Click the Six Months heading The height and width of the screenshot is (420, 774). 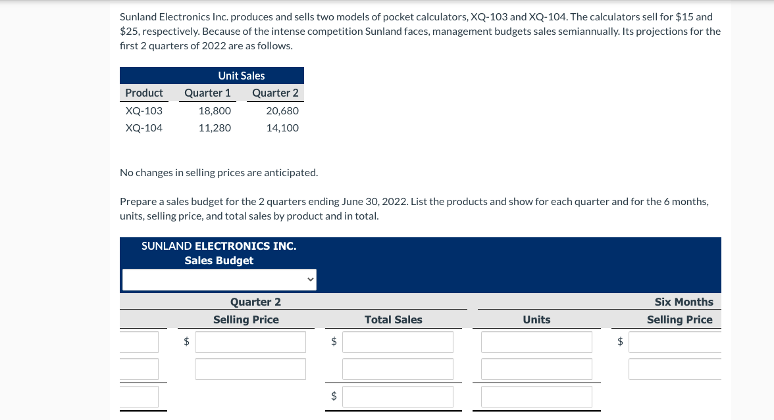[x=684, y=302]
